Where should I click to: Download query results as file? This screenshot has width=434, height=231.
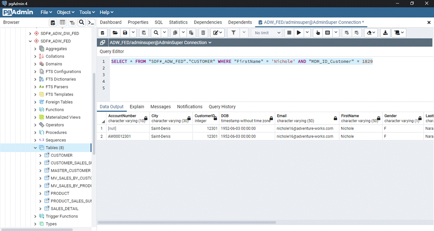[385, 33]
